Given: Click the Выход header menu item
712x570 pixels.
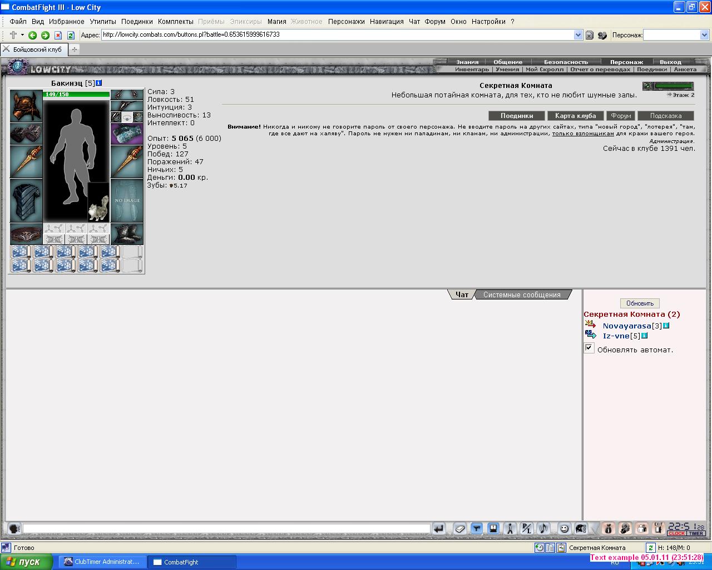Looking at the screenshot, I should point(670,62).
